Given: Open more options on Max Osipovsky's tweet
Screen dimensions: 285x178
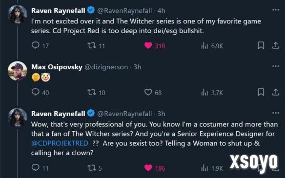Looking at the screenshot, I should coord(276,66).
